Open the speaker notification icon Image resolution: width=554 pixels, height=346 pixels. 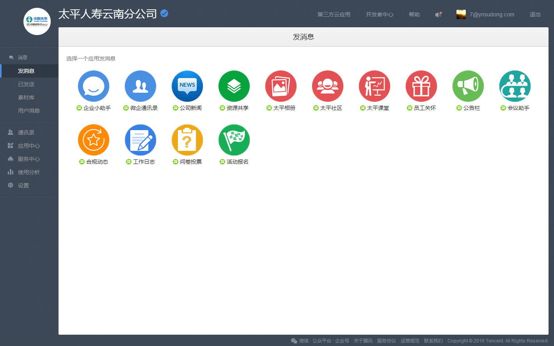(x=439, y=14)
